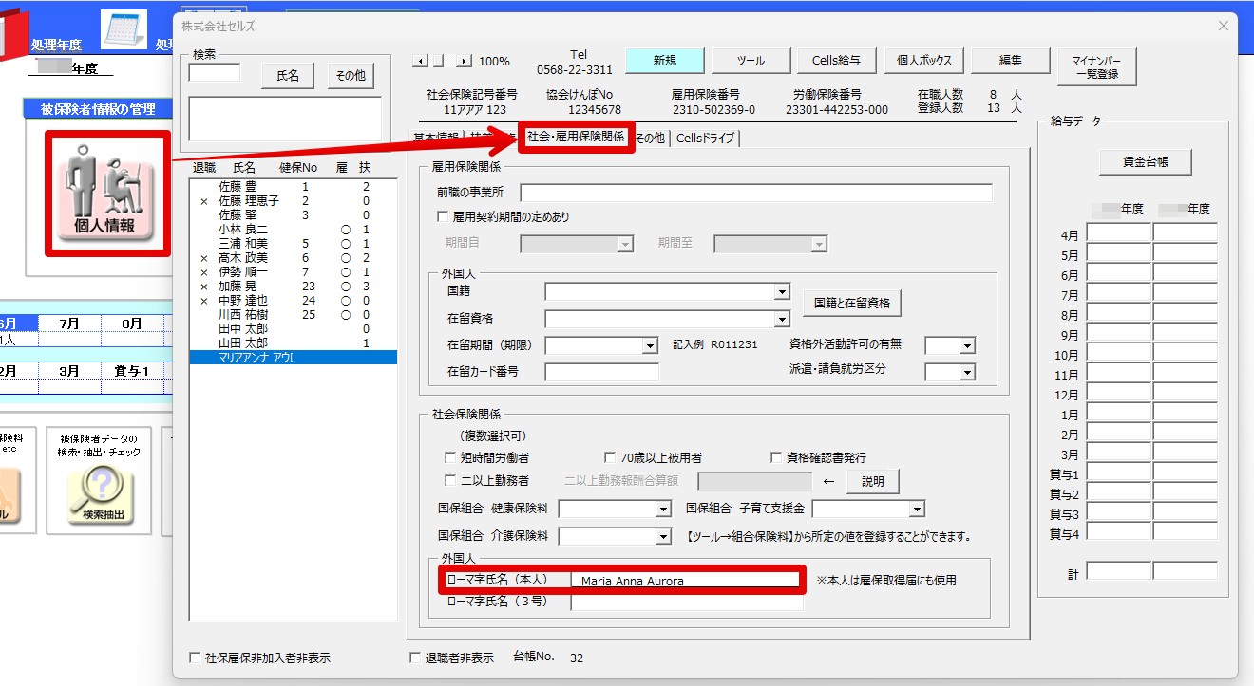This screenshot has height=686, width=1254.
Task: Select 伊勢 順一 in the employee list
Action: [293, 272]
